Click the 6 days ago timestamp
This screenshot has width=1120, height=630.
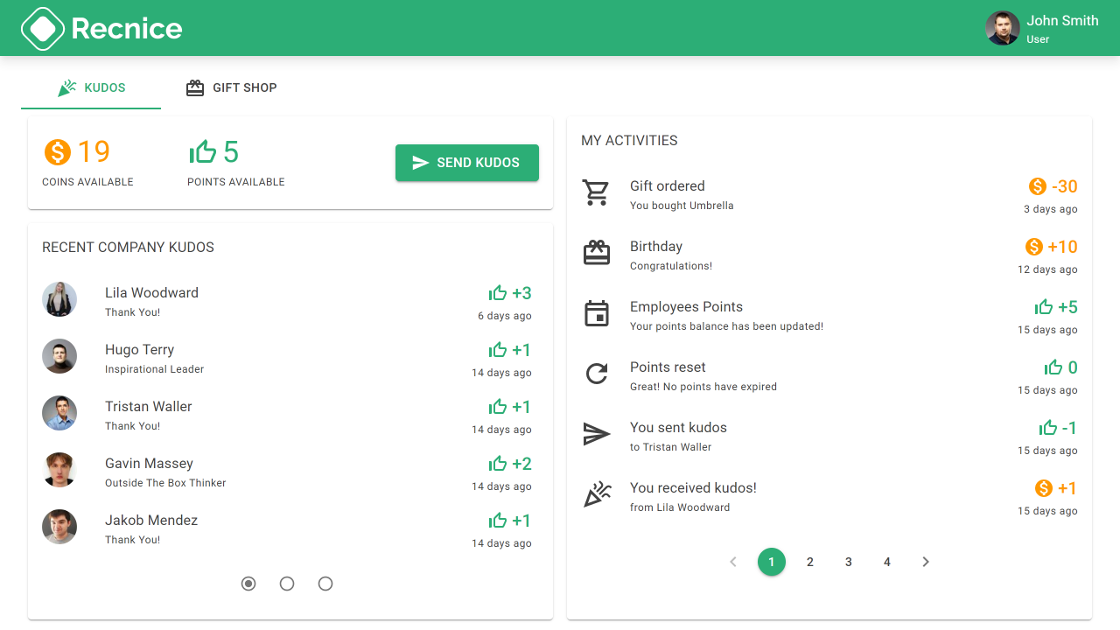coord(504,316)
